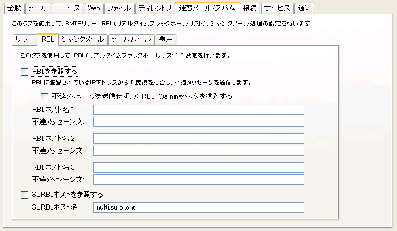
Task: Open the Web tab
Action: (x=92, y=8)
